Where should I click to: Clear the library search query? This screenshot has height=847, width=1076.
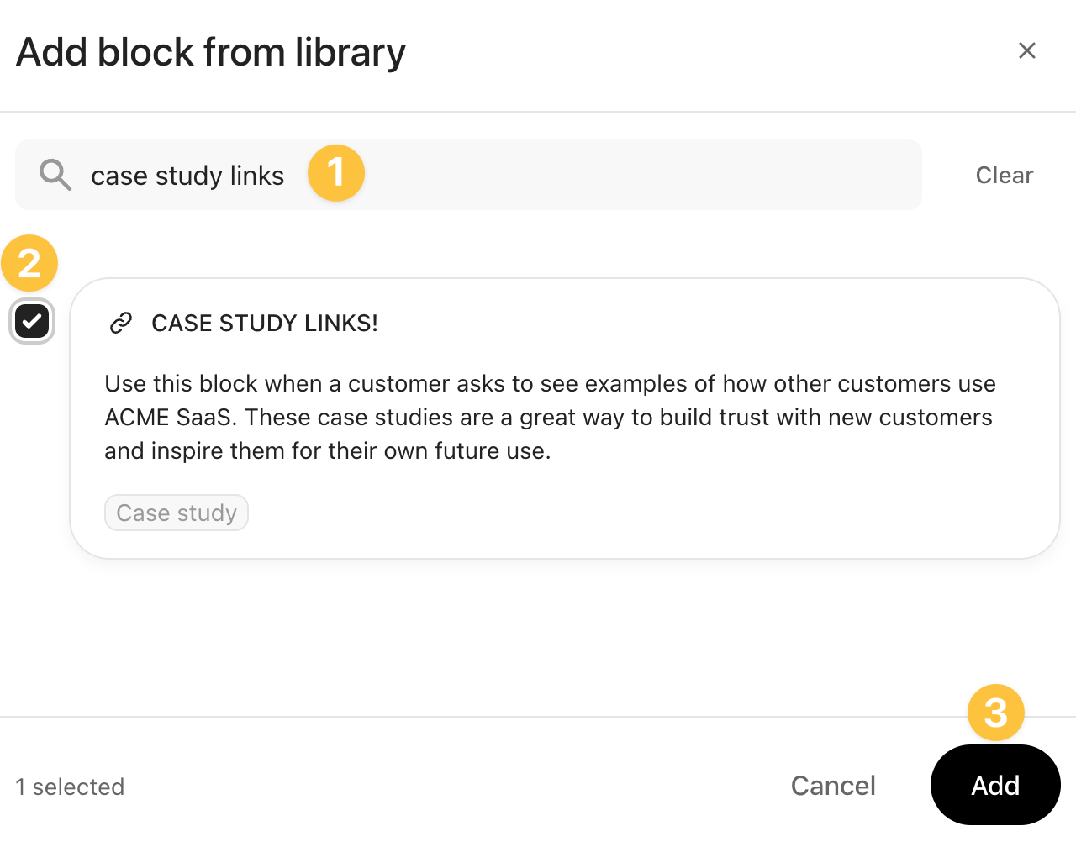1004,175
